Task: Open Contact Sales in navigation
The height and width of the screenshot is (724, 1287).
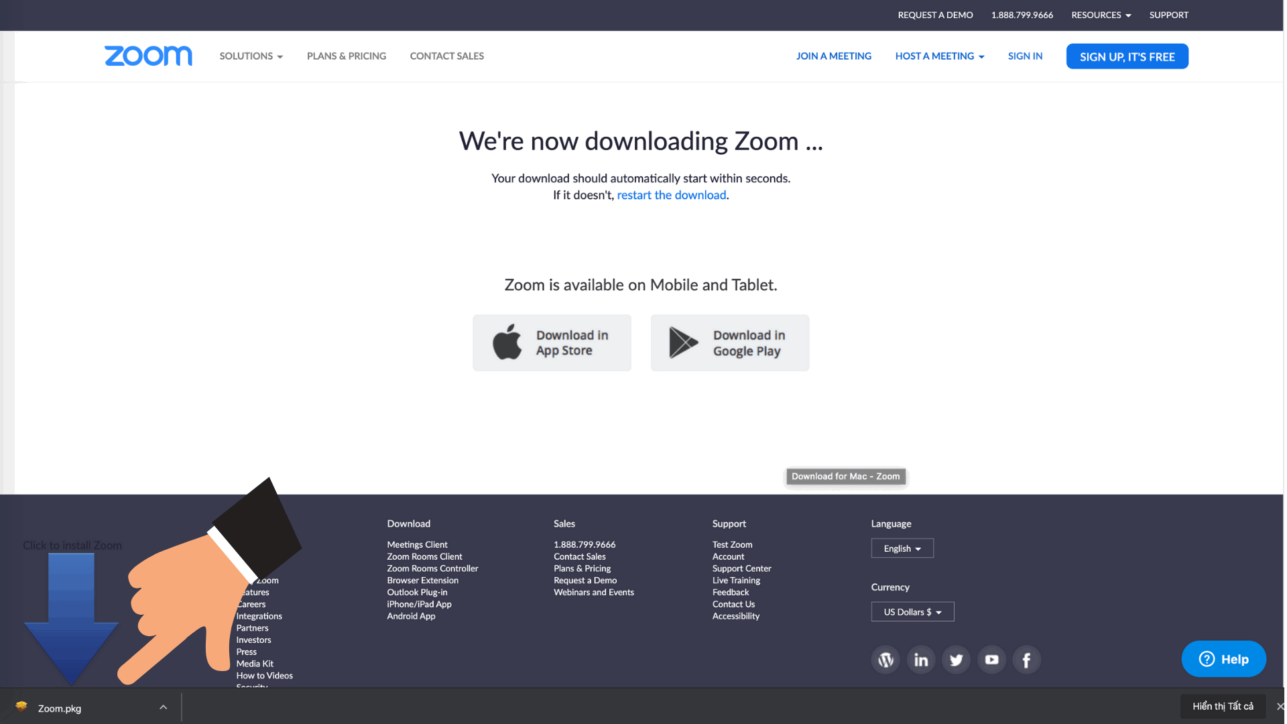Action: [x=447, y=56]
